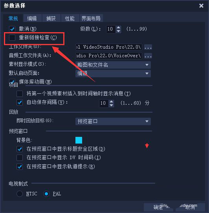Switch to the 编辑 tab
Screen dimensions: 209x213
32,18
